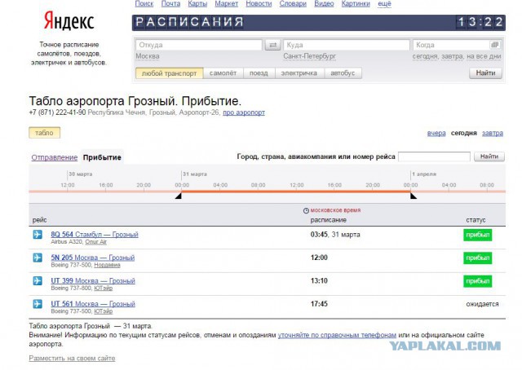Image resolution: width=522 pixels, height=370 pixels.
Task: Click 30 марта date marker on timeline
Action: pyautogui.click(x=81, y=174)
